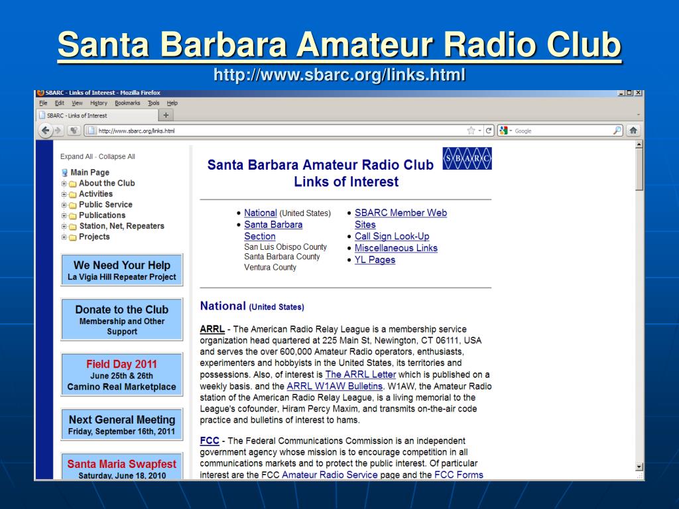Click the Donate to the Club banner
The height and width of the screenshot is (509, 679).
pos(122,319)
